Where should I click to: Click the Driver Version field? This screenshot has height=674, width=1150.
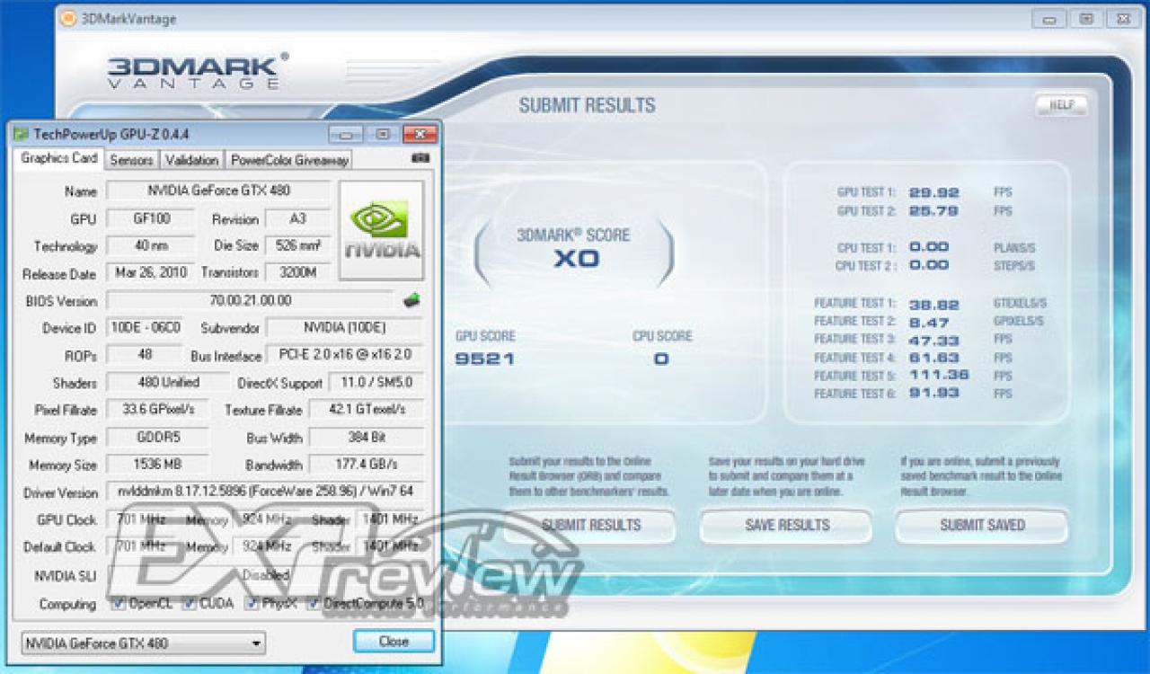pos(265,492)
